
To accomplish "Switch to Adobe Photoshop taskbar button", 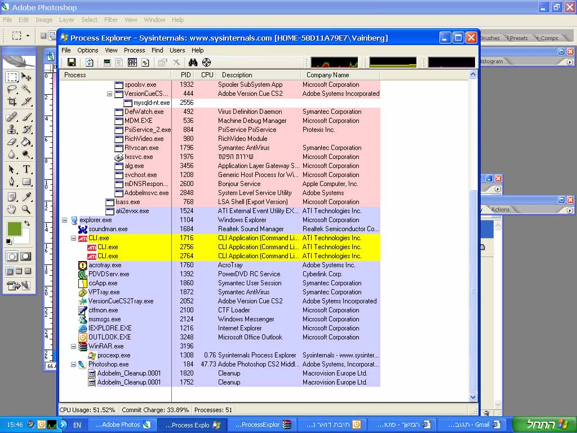I will pos(123,425).
